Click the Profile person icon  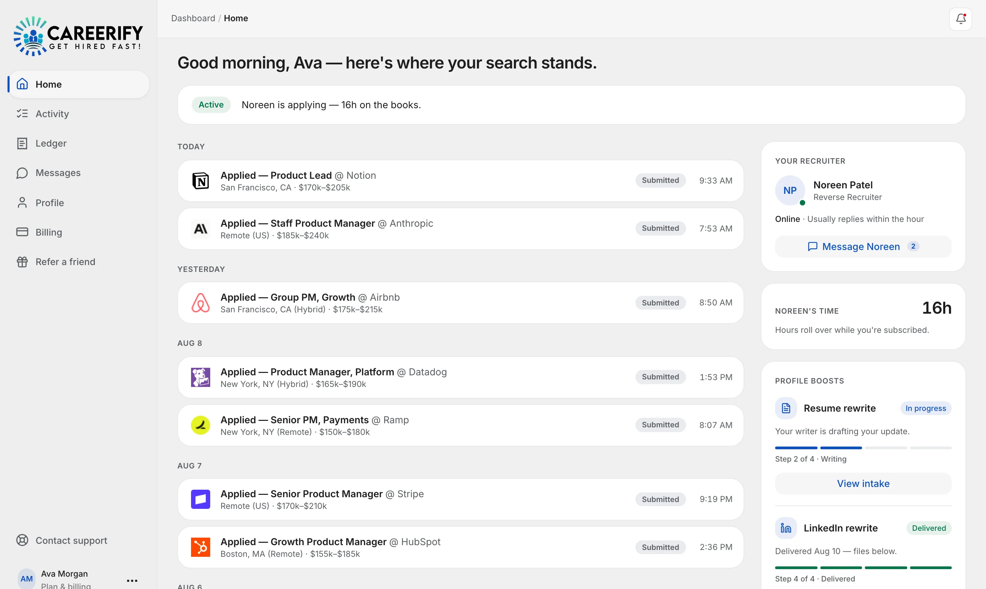pyautogui.click(x=22, y=202)
